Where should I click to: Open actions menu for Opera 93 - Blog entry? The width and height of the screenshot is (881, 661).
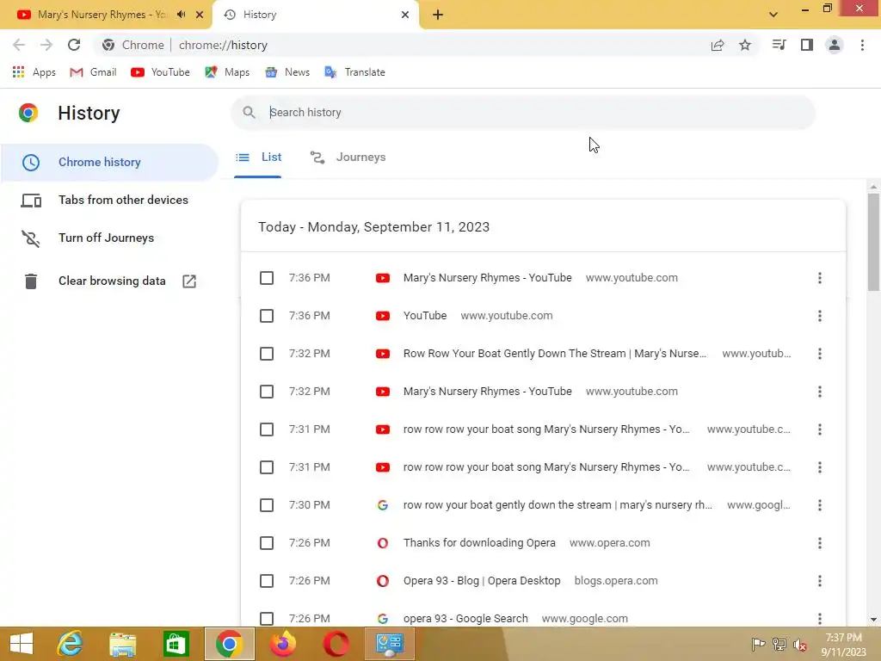(820, 581)
